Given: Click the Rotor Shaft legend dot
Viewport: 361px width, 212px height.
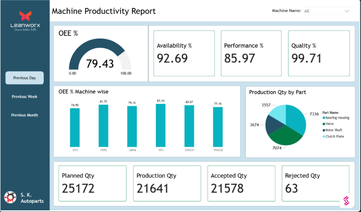Looking at the screenshot, I should [x=324, y=130].
